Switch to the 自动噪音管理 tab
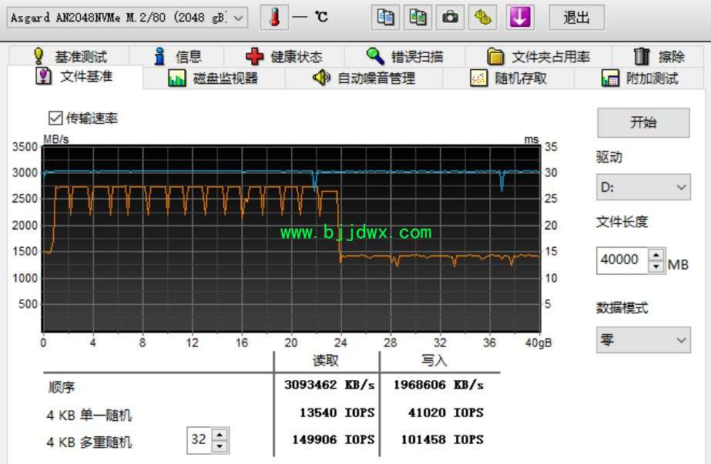This screenshot has height=464, width=711. click(x=364, y=78)
